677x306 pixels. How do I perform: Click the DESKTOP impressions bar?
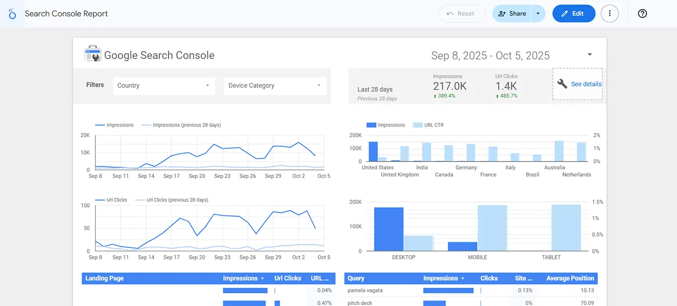(388, 229)
